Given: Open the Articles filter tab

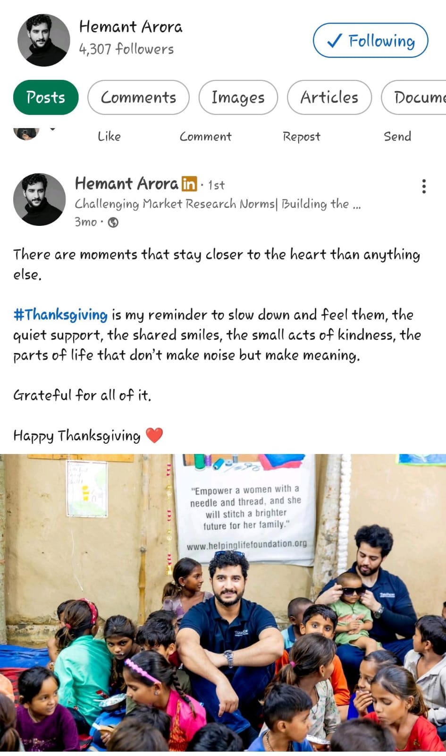Looking at the screenshot, I should [x=329, y=97].
